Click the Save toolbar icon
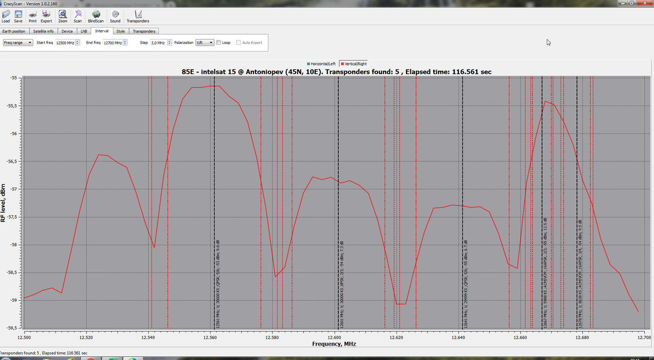Screen dimensions: 654x360 (18, 16)
